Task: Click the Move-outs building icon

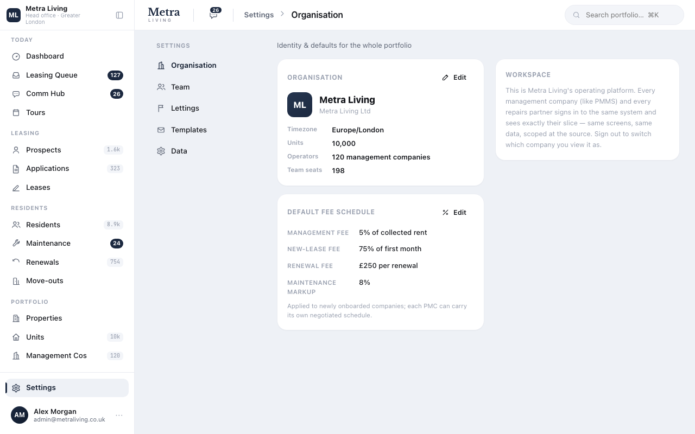Action: click(x=16, y=281)
